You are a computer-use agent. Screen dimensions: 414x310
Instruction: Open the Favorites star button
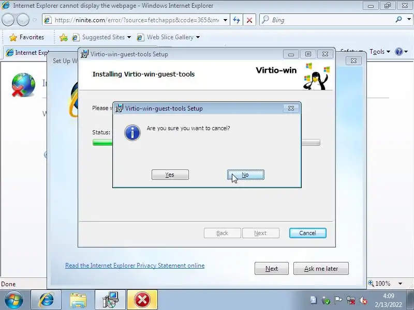[x=26, y=37]
